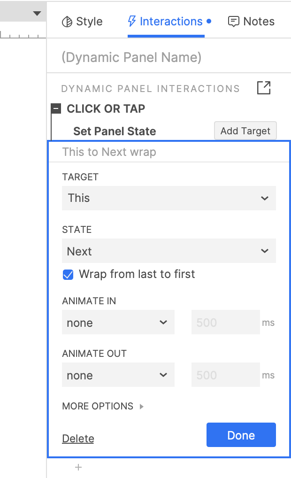291x478 pixels.
Task: Open the STATE dropdown showing Next
Action: [x=169, y=251]
